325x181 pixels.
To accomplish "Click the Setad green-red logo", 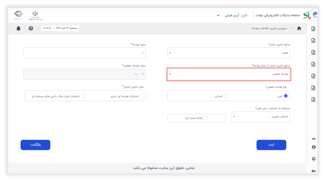I will tap(307, 15).
